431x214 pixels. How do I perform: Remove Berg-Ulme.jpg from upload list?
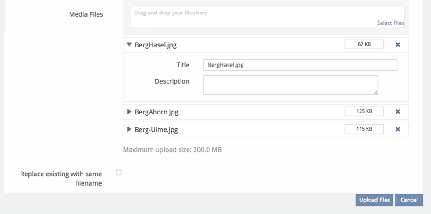[x=398, y=129]
